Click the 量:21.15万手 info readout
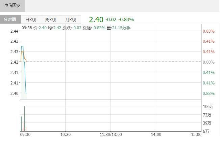Screen dimensions: 220x141 coord(119,28)
